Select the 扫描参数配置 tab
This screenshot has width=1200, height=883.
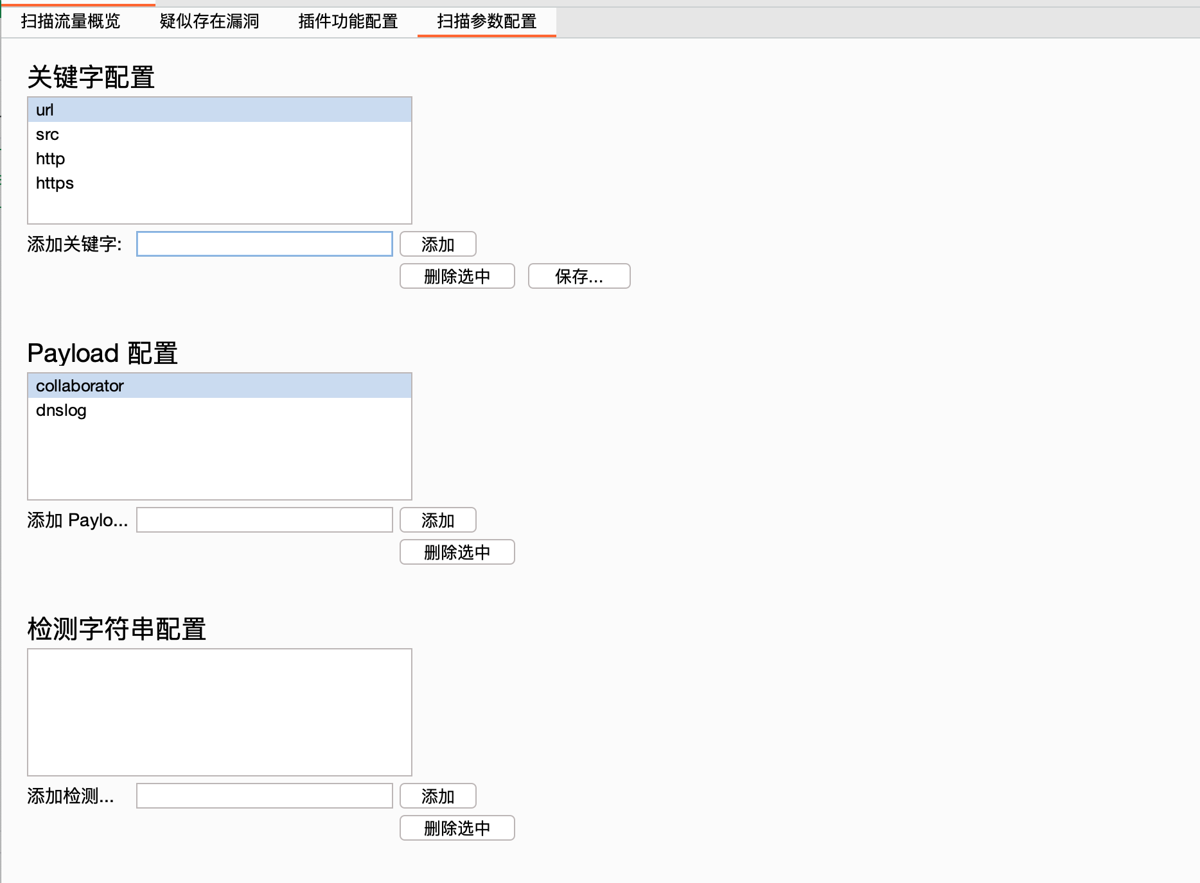point(487,22)
